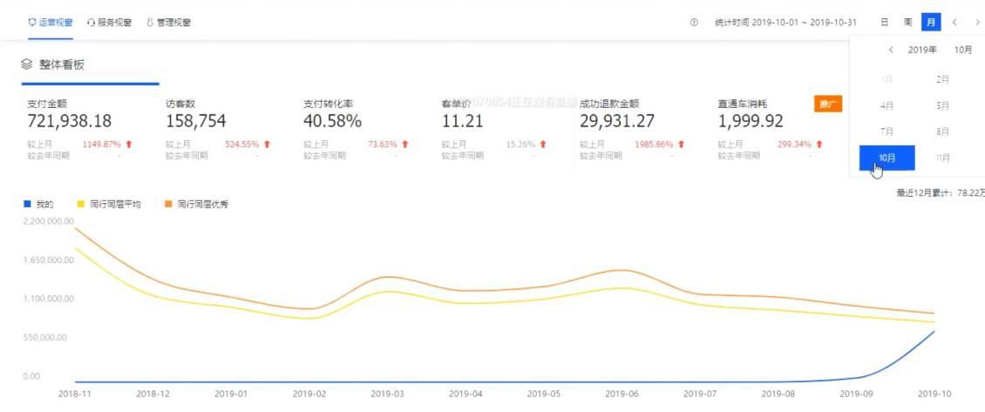Switch to the 管理视窗 tab
Viewport: 985px width, 412px height.
[x=168, y=23]
